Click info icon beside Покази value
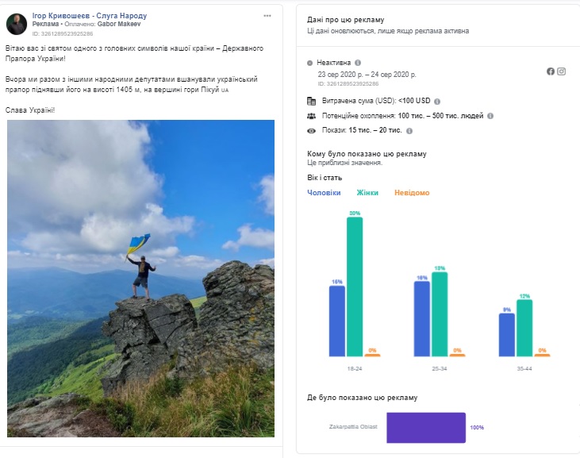580x458 pixels. [409, 131]
